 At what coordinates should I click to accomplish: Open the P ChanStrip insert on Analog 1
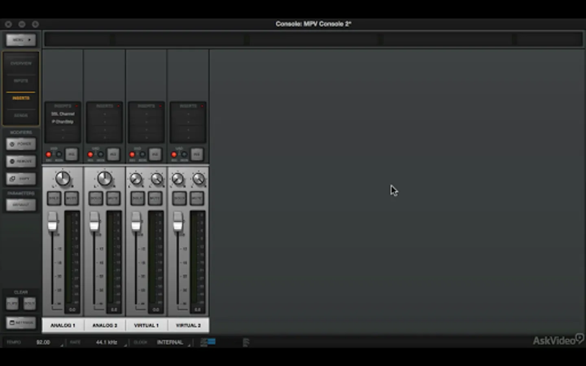pos(63,122)
